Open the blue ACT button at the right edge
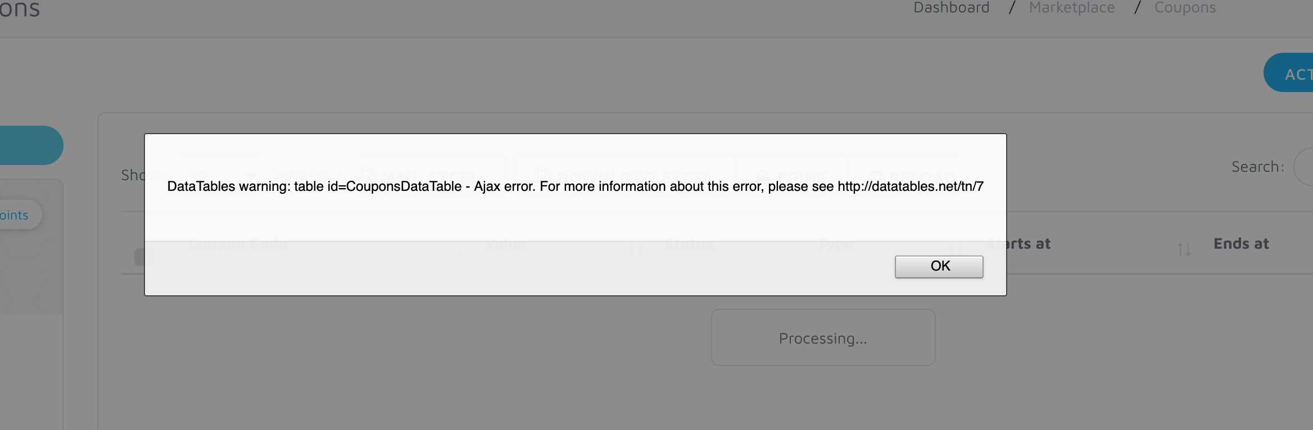This screenshot has height=430, width=1313. pyautogui.click(x=1288, y=73)
